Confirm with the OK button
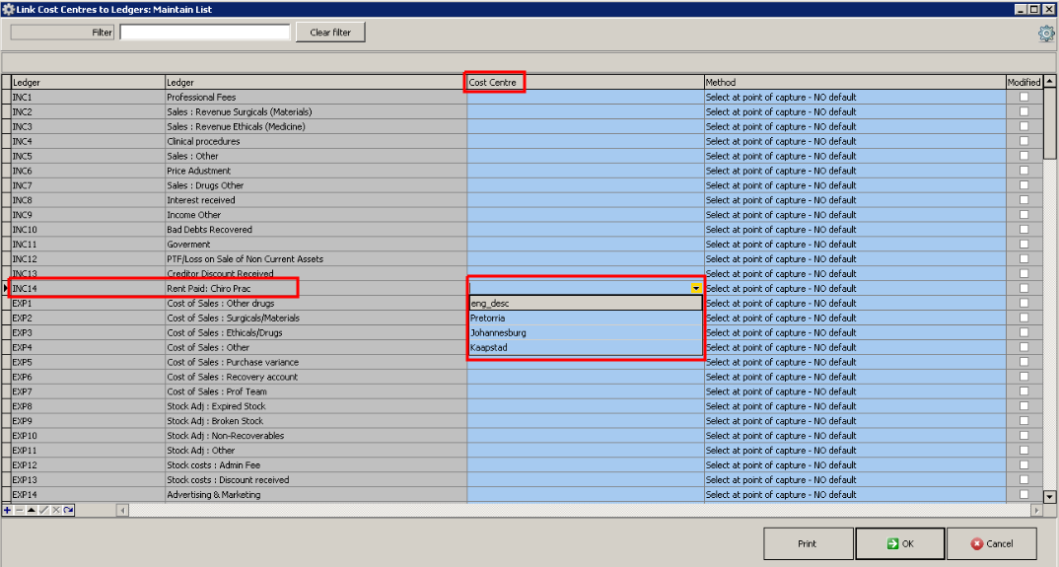The height and width of the screenshot is (567, 1059). (x=899, y=543)
